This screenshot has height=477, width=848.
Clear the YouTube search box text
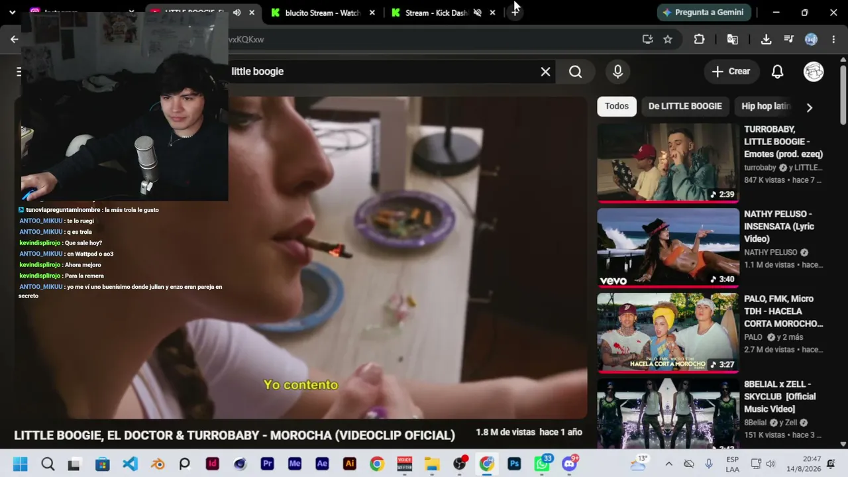coord(545,72)
